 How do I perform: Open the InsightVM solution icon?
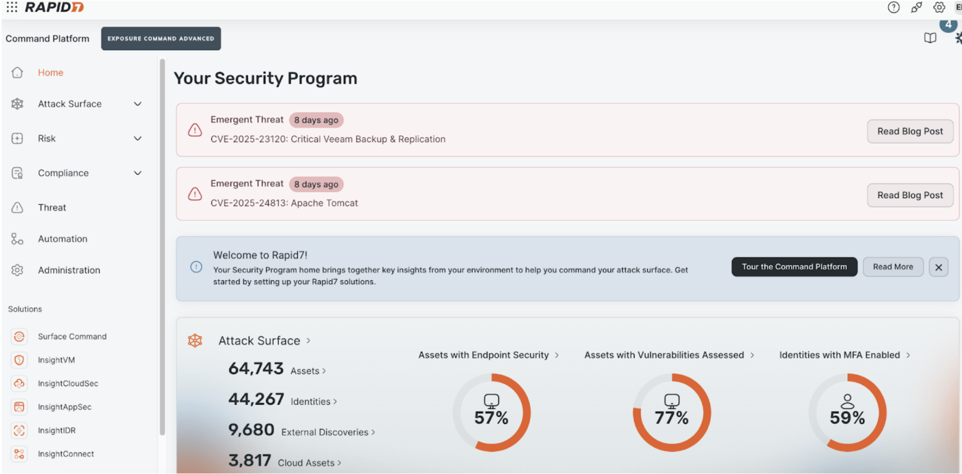click(19, 360)
